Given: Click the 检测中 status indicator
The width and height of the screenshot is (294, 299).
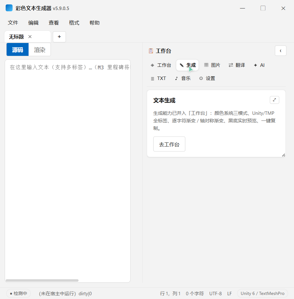Looking at the screenshot, I should (19, 293).
